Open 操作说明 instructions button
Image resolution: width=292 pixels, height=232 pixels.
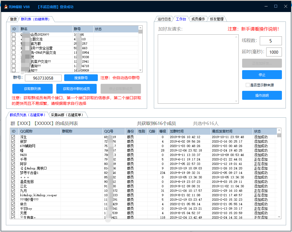tap(262, 95)
